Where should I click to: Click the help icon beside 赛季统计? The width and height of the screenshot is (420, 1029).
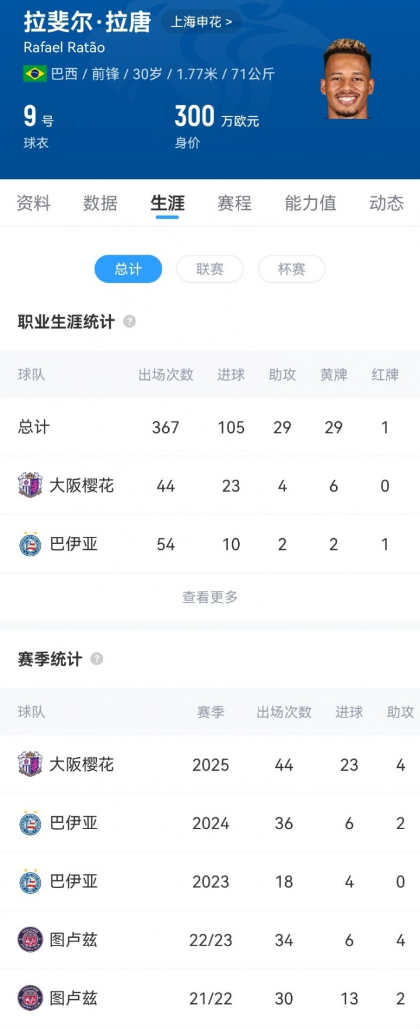(x=97, y=659)
